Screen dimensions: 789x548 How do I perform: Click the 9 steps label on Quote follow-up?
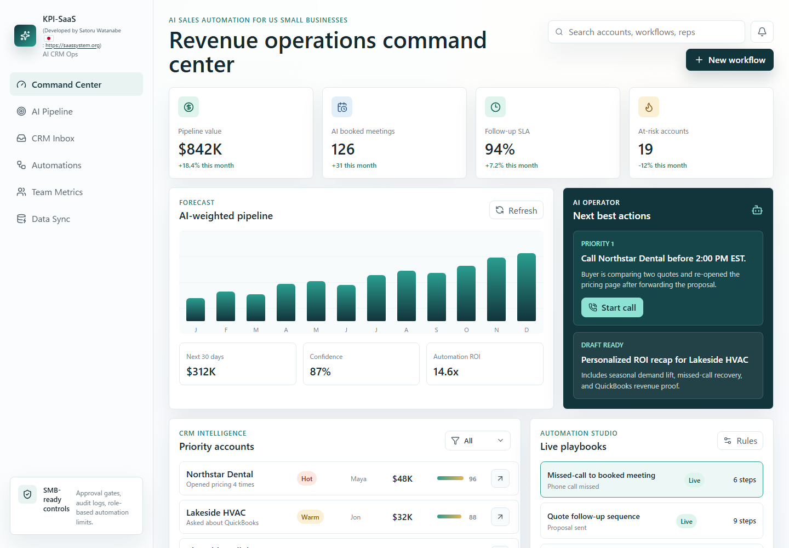(x=745, y=521)
